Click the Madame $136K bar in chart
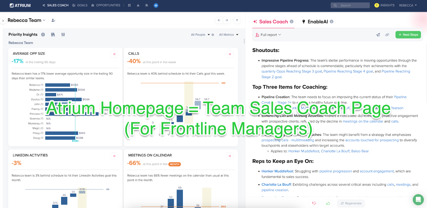The width and height of the screenshot is (427, 208). 61,90
